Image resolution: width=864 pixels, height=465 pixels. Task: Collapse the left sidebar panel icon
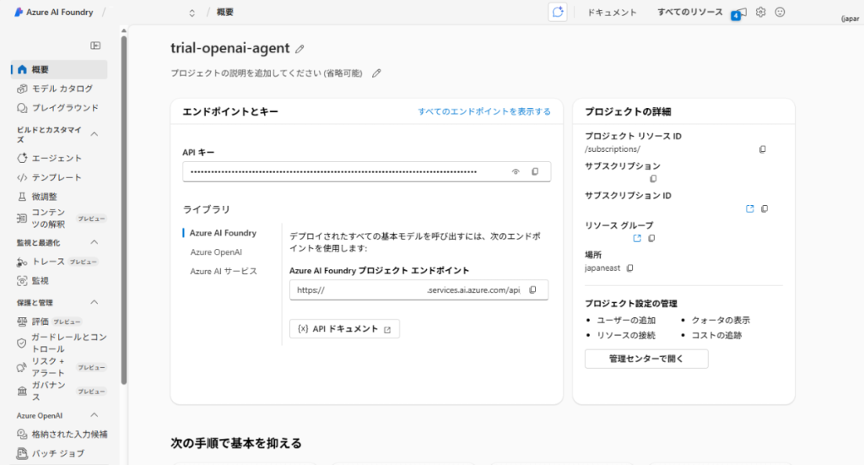[x=95, y=46]
